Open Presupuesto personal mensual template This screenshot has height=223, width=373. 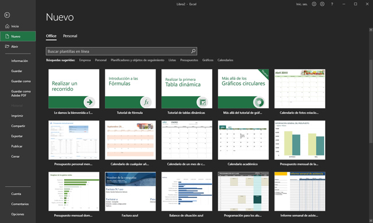coord(74,140)
